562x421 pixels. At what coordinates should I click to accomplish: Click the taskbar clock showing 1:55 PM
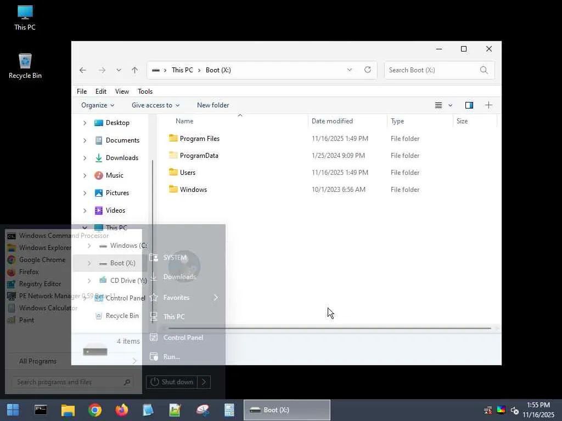pyautogui.click(x=538, y=410)
